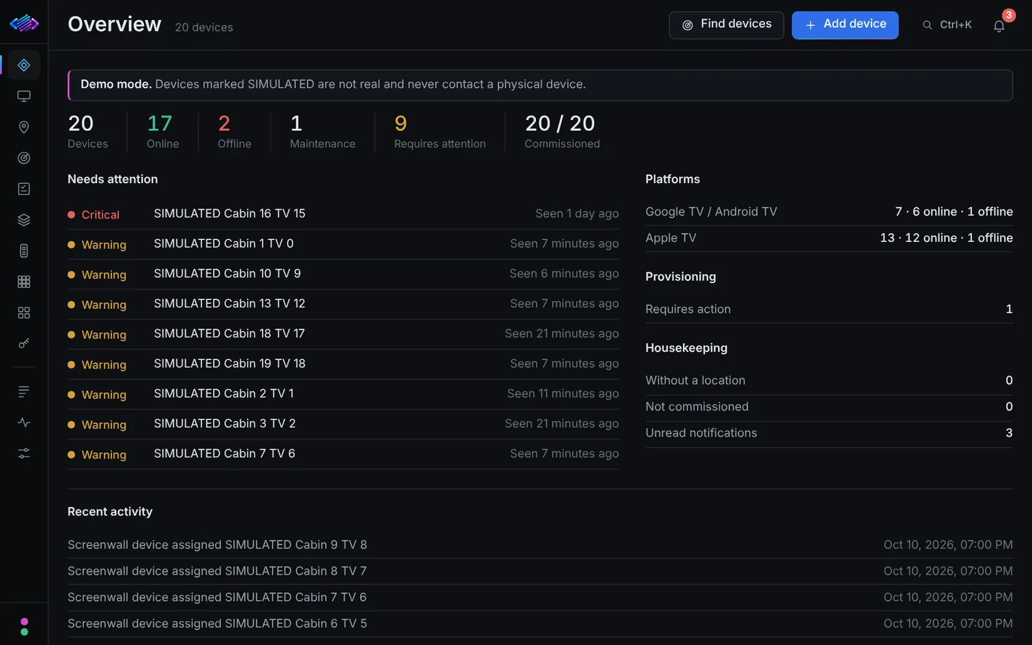Click Apple TV platform row
Image resolution: width=1032 pixels, height=645 pixels.
(829, 239)
